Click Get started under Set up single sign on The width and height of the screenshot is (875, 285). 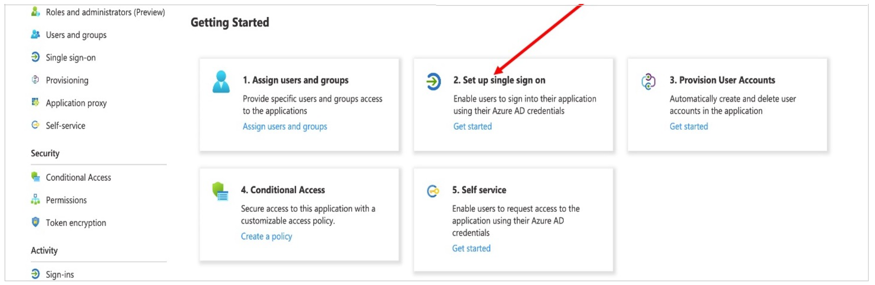[x=473, y=127]
